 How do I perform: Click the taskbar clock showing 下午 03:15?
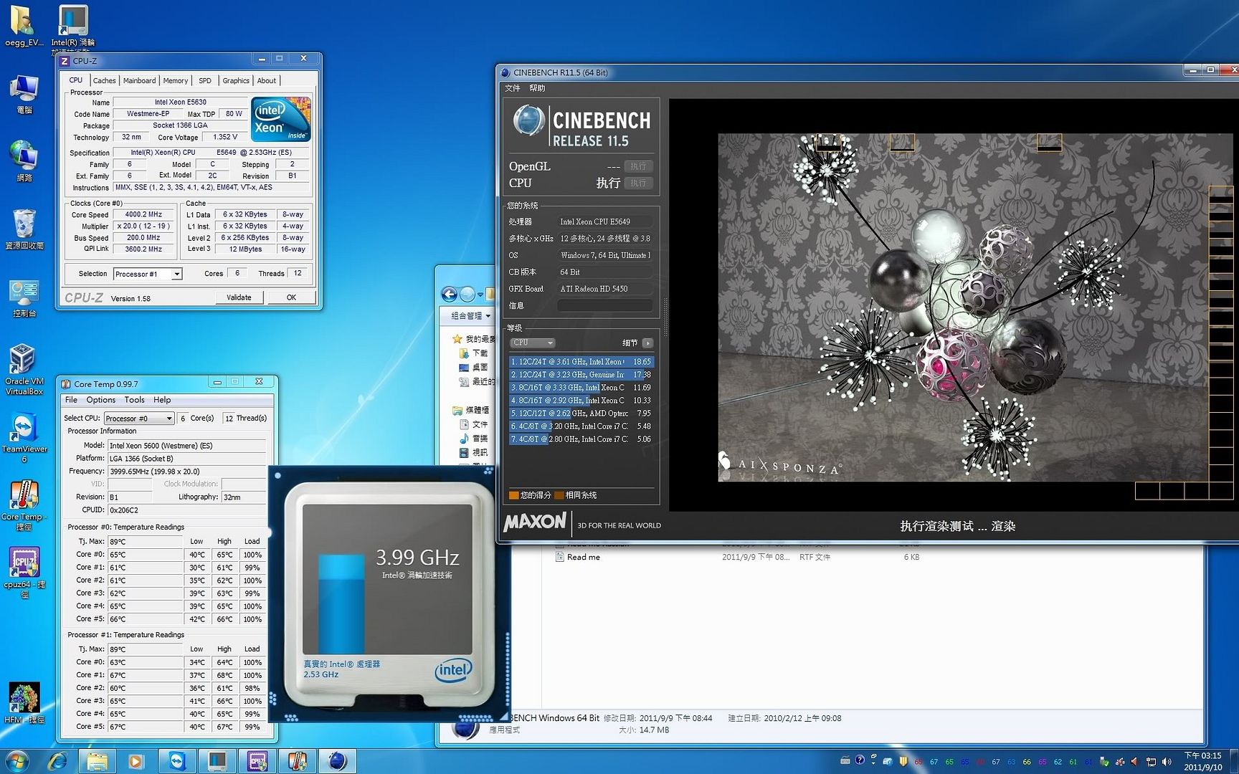point(1202,761)
